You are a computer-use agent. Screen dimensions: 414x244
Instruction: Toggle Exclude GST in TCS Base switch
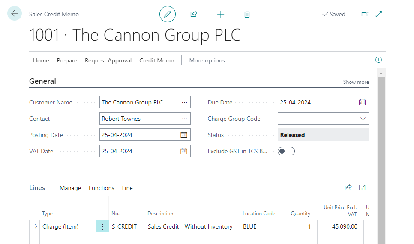click(x=286, y=151)
